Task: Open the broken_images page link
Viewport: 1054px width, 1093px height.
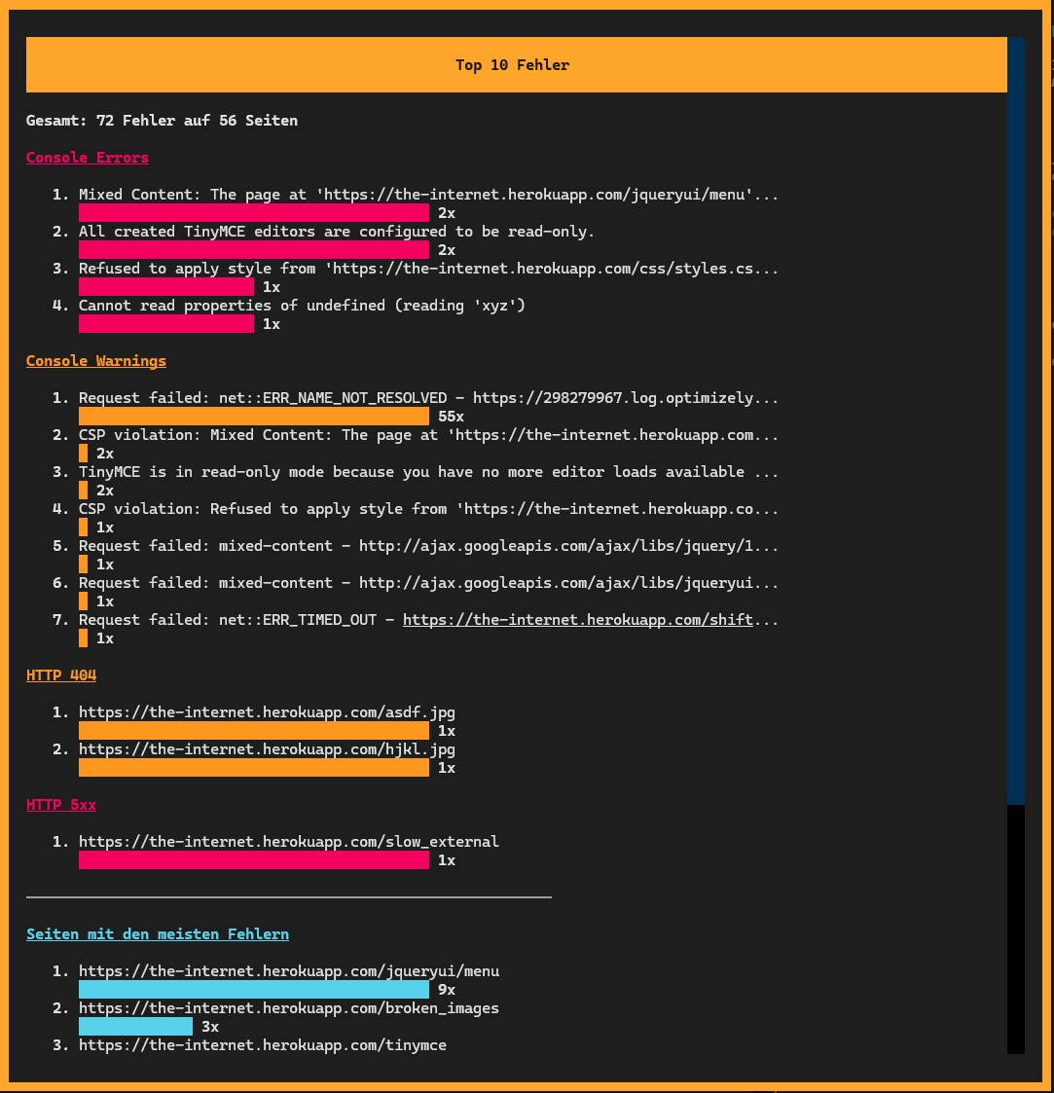Action: click(289, 1008)
